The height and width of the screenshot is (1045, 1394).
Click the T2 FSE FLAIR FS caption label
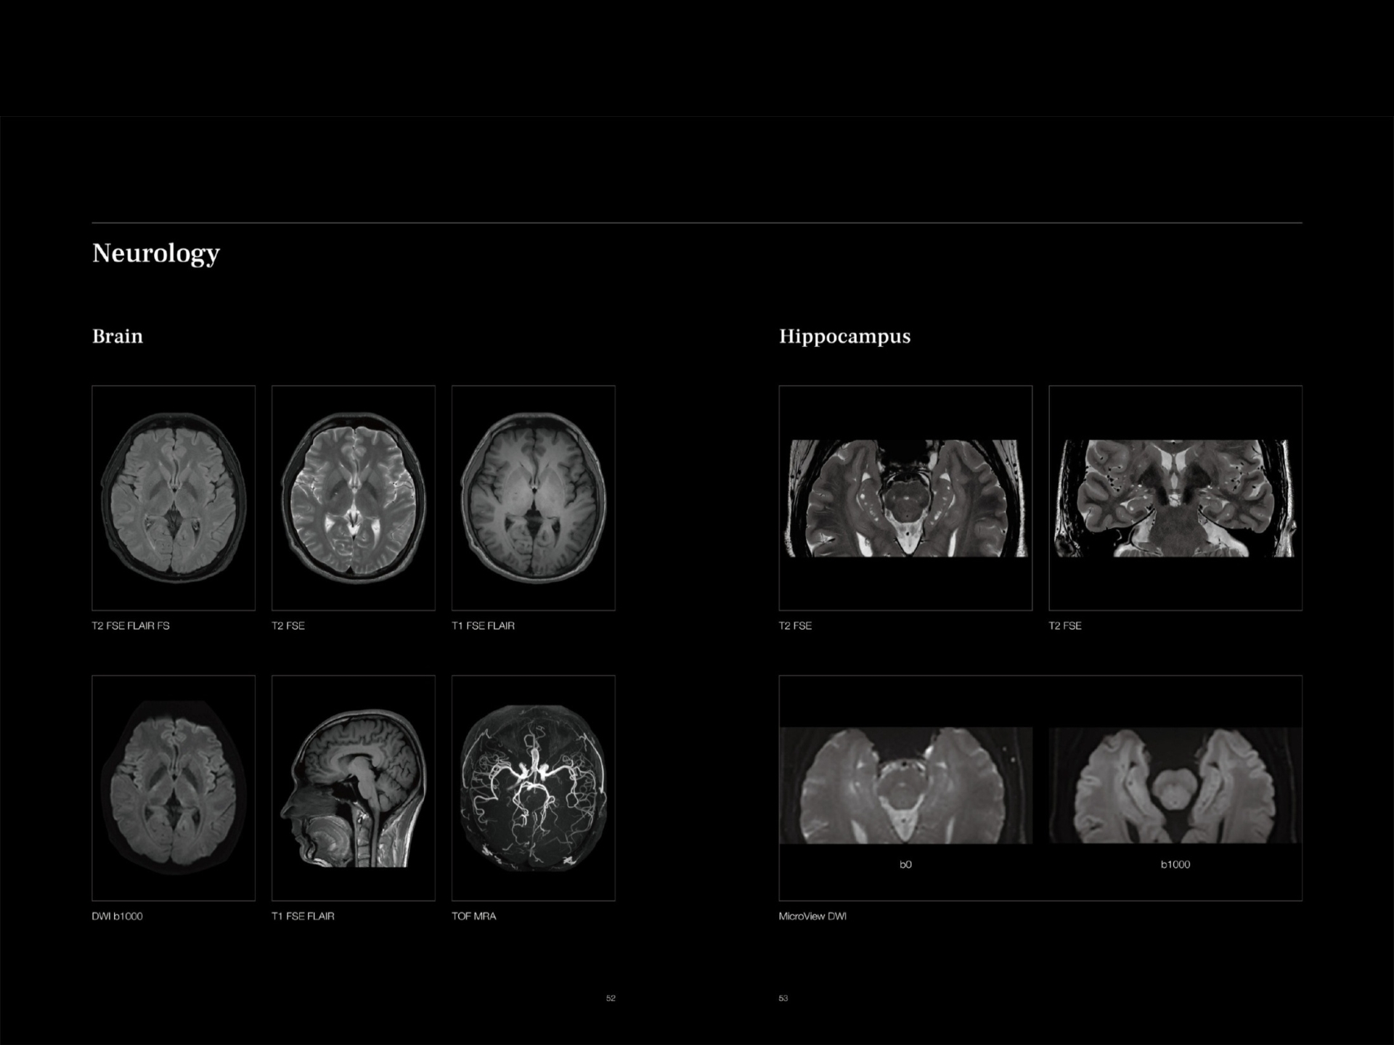tap(131, 625)
